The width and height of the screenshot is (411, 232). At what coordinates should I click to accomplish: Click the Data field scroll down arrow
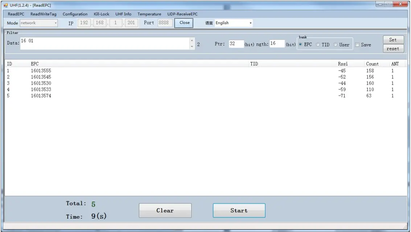[192, 47]
